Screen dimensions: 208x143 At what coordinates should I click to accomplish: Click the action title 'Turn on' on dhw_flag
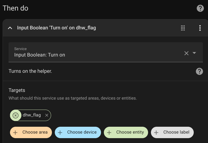tap(56, 28)
